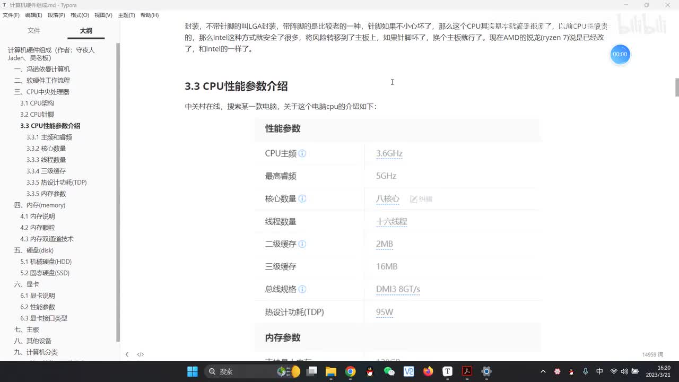
Task: Go to 6.3 显卡接口类型
Action: click(44, 318)
